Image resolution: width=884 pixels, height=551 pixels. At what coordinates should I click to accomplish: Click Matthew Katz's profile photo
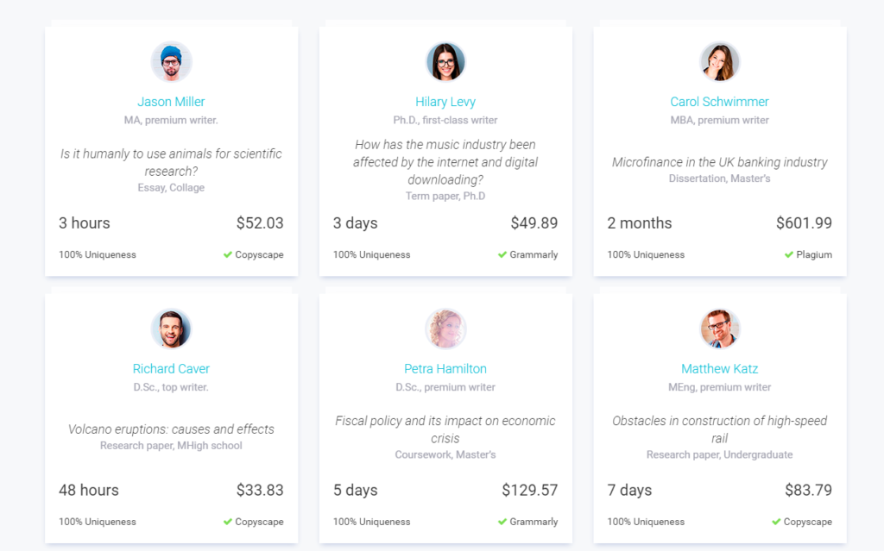pyautogui.click(x=719, y=329)
